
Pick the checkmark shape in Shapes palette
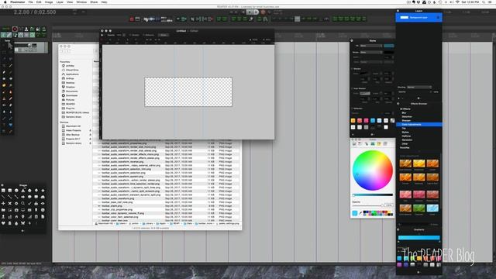(29, 203)
